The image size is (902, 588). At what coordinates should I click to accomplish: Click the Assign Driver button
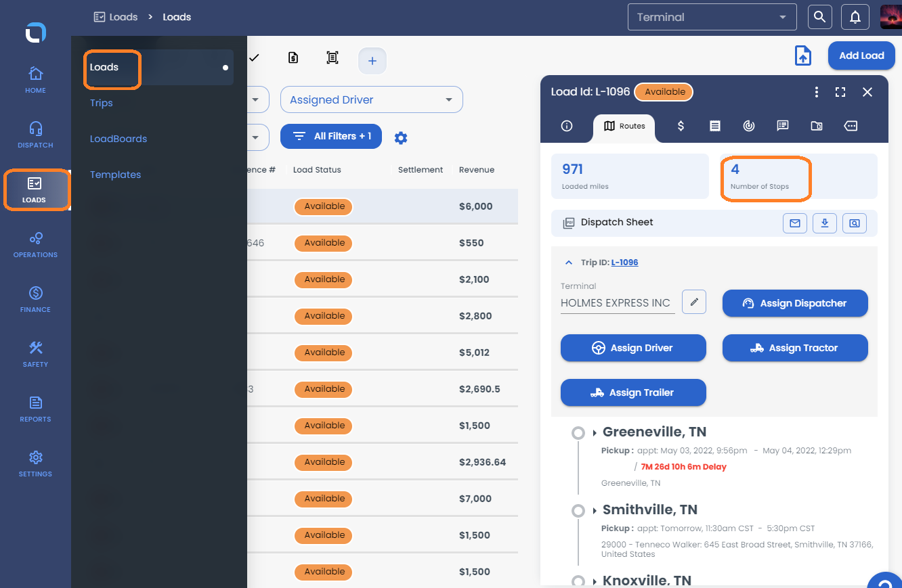(x=633, y=348)
